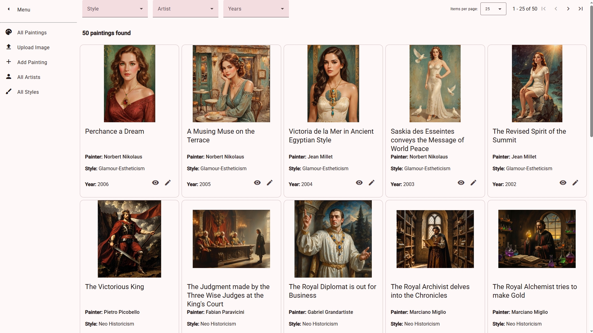The image size is (593, 333).
Task: Jump to the last page of results
Action: (580, 9)
